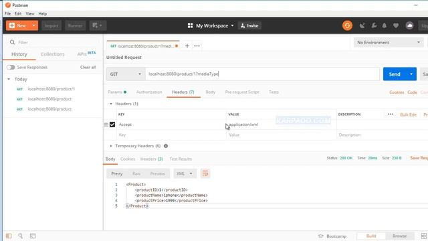This screenshot has width=428, height=241.
Task: Open user avatar account menu
Action: (409, 25)
